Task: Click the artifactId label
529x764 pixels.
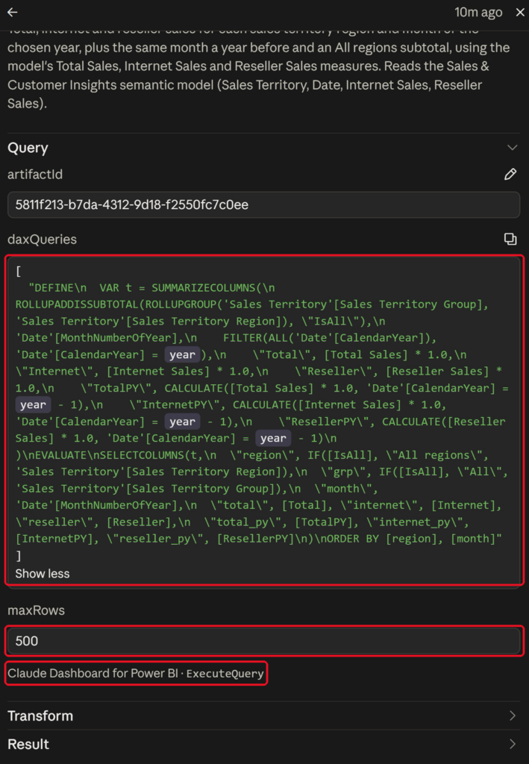Action: click(35, 175)
